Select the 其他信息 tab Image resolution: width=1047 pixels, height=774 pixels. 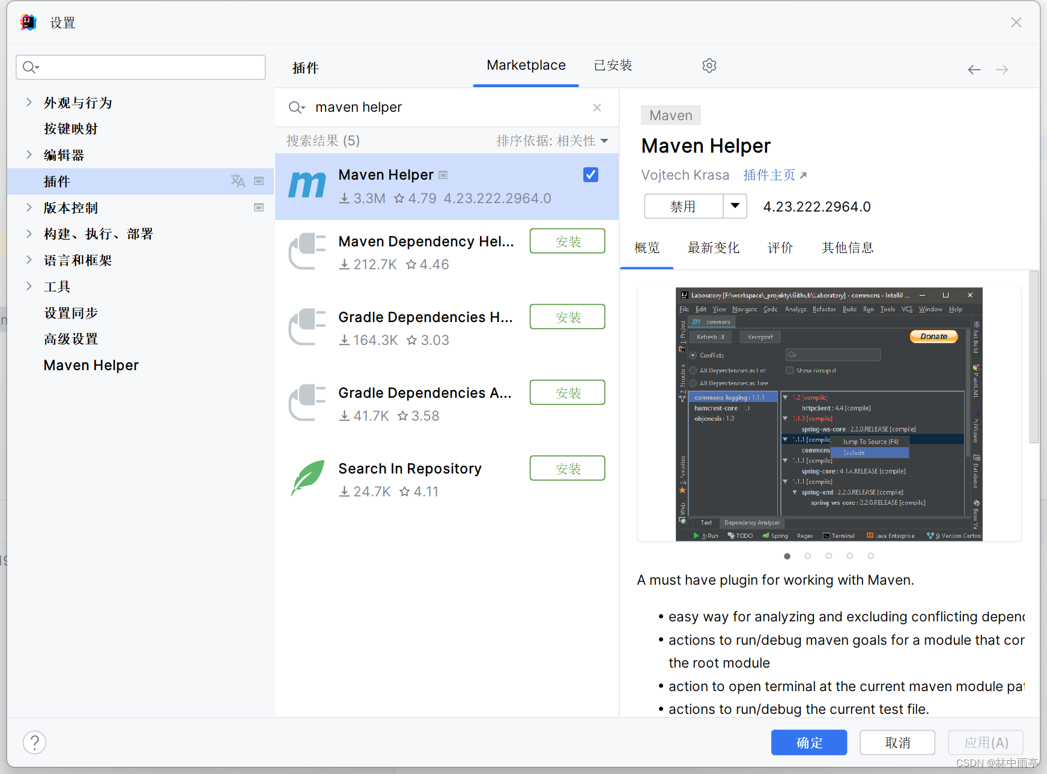coord(848,248)
